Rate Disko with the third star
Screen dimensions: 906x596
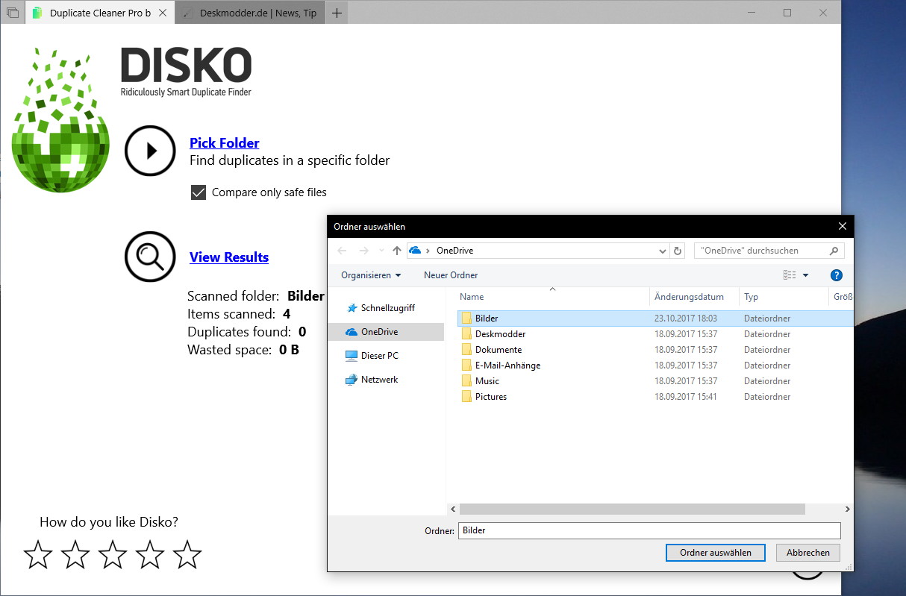click(113, 554)
